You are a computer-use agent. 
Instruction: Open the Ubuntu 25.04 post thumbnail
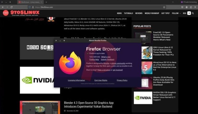click(147, 83)
